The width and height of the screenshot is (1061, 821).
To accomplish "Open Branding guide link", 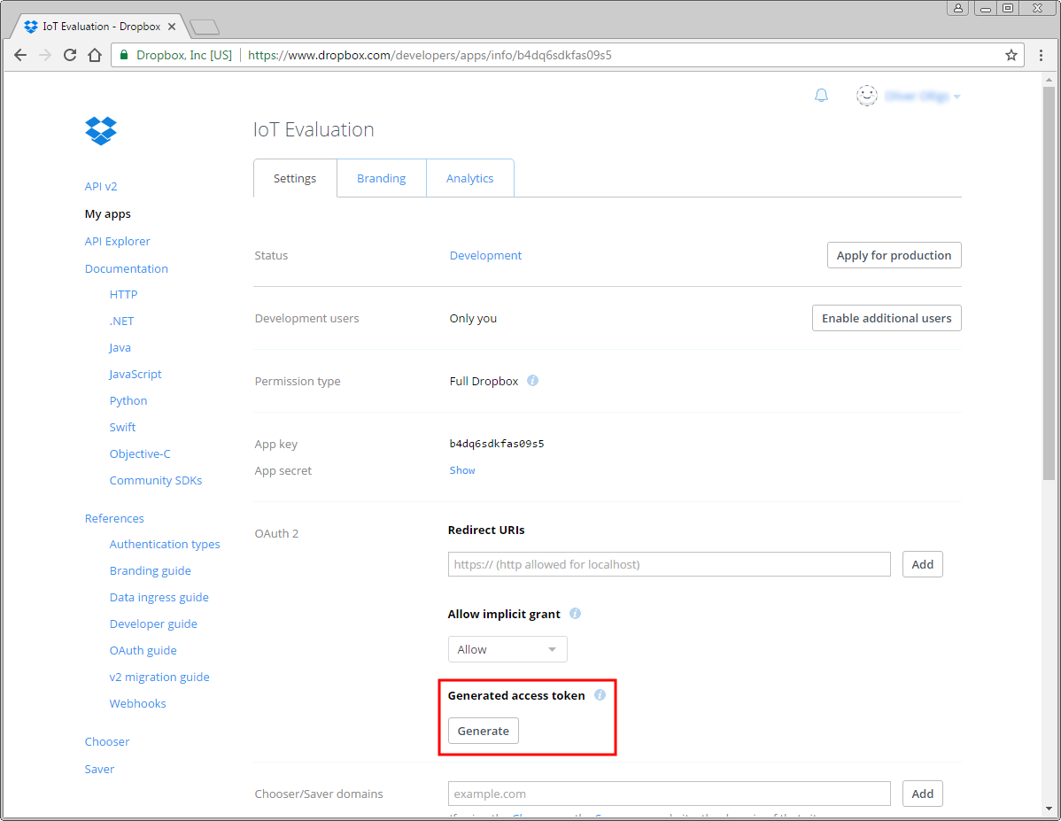I will [x=151, y=570].
